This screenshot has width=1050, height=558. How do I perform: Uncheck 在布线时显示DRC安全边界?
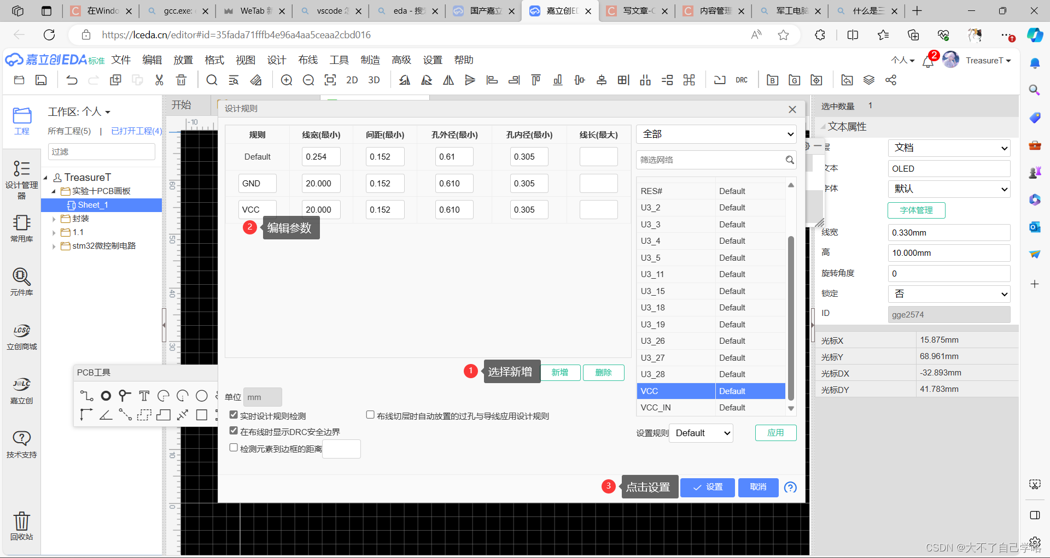234,431
